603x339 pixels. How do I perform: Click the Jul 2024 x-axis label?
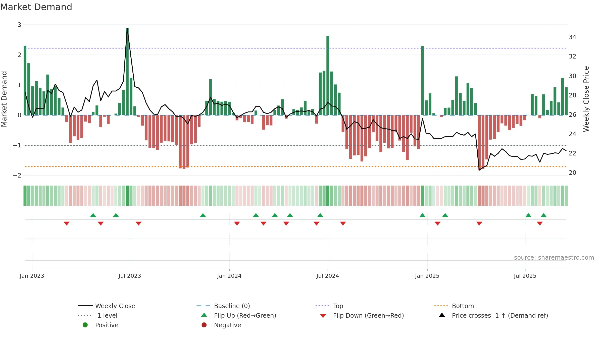pos(328,276)
